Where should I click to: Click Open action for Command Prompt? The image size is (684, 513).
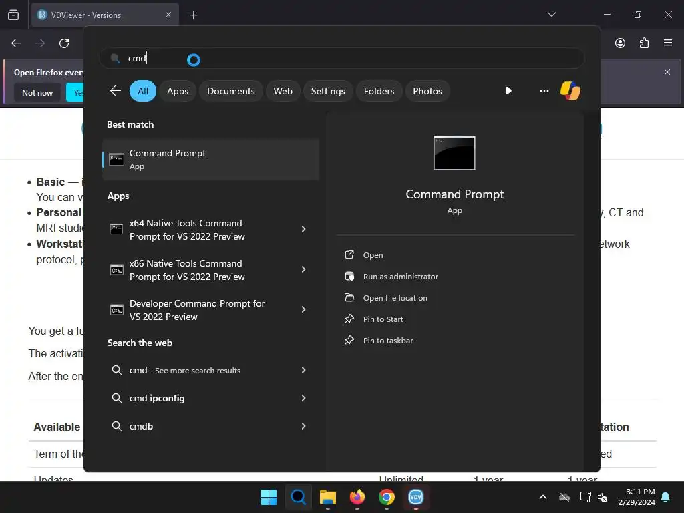tap(373, 255)
